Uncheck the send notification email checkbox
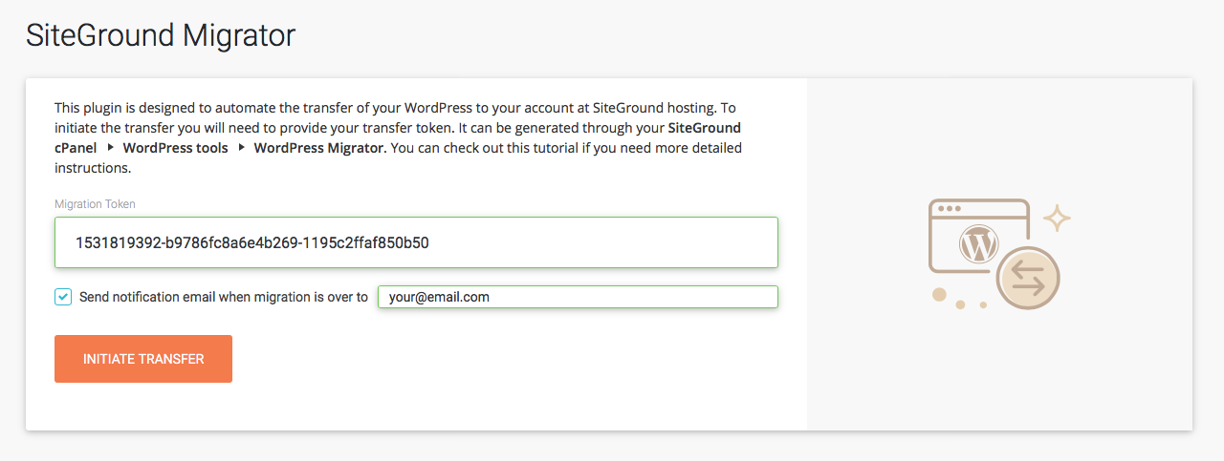Image resolution: width=1224 pixels, height=461 pixels. 63,297
